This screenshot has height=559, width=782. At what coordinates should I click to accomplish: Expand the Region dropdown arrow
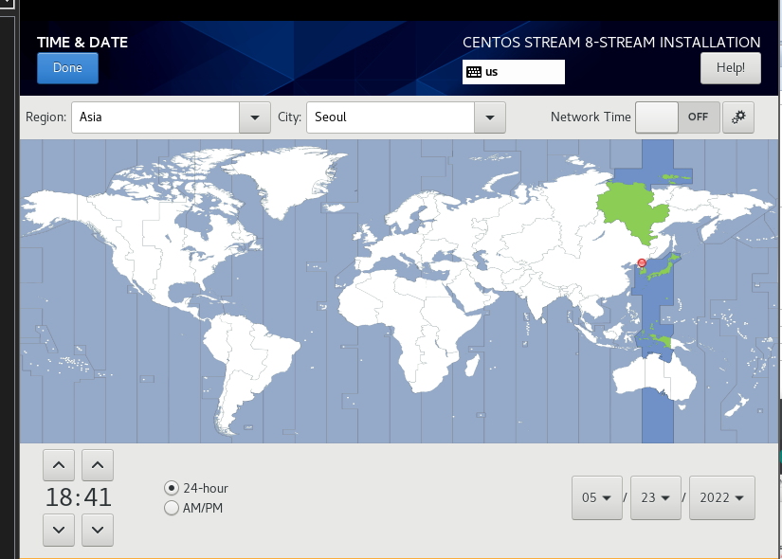[x=255, y=117]
